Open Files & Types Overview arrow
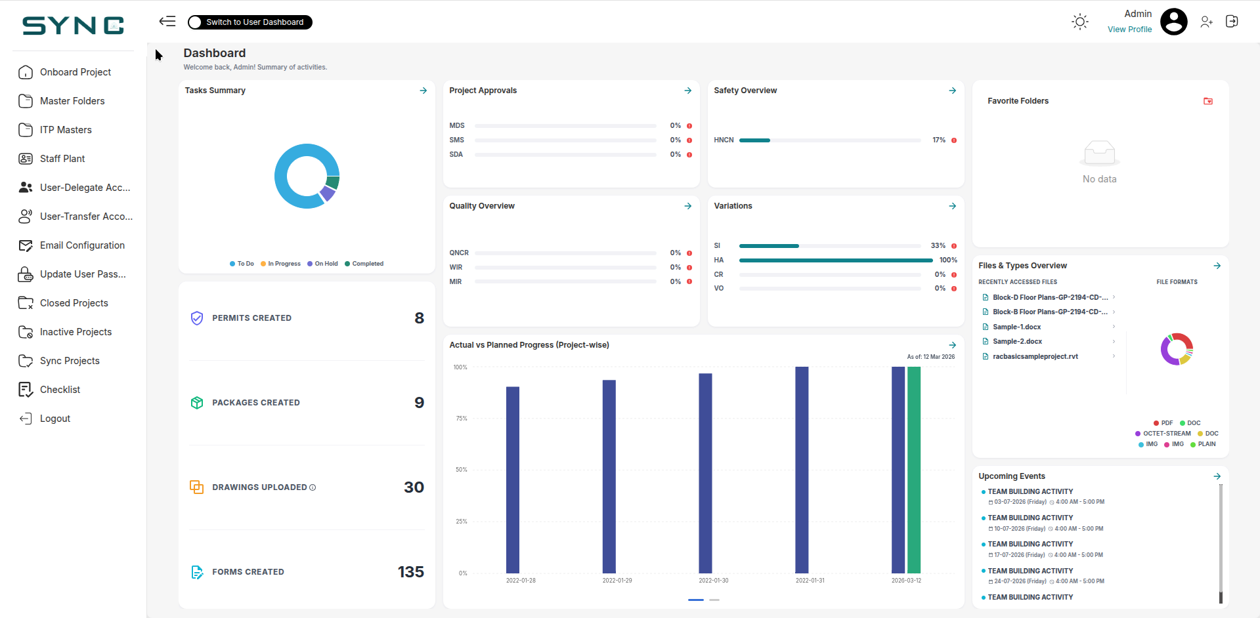The width and height of the screenshot is (1260, 618). (x=1217, y=266)
